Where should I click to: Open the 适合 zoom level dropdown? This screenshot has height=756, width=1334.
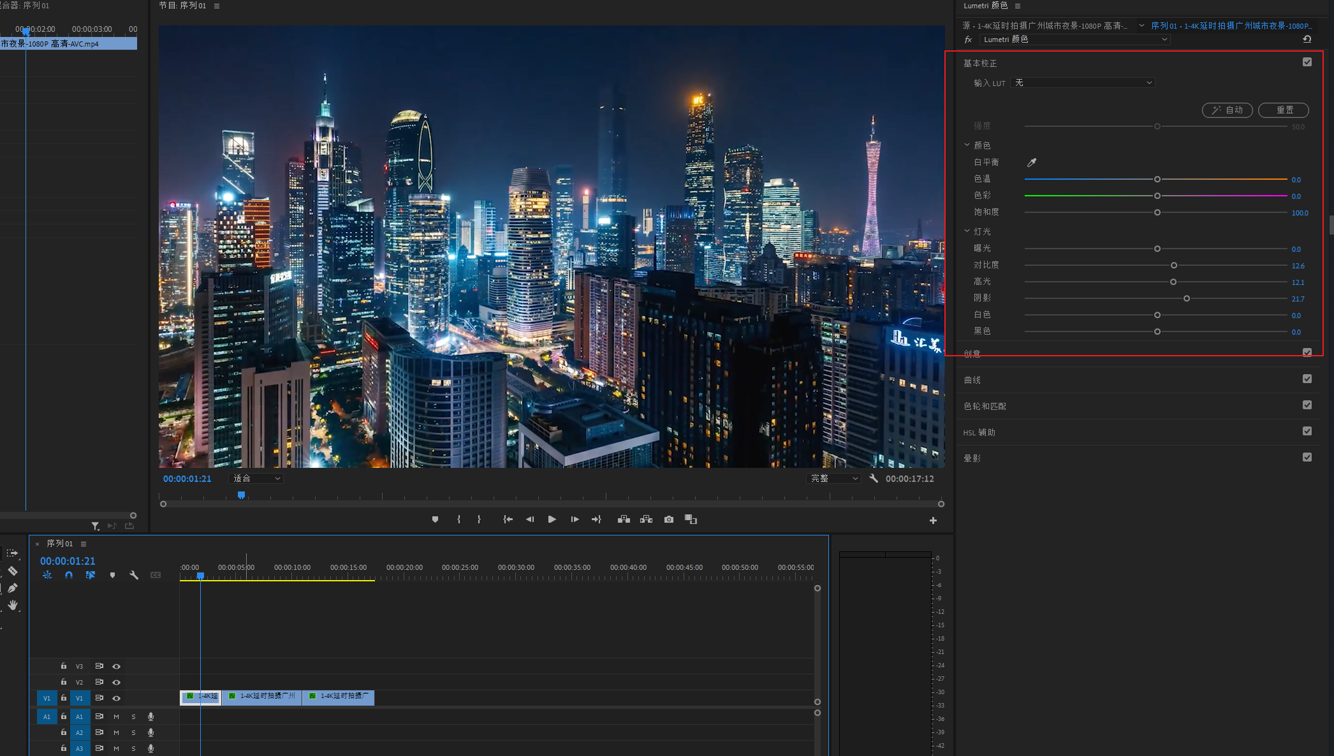click(256, 478)
